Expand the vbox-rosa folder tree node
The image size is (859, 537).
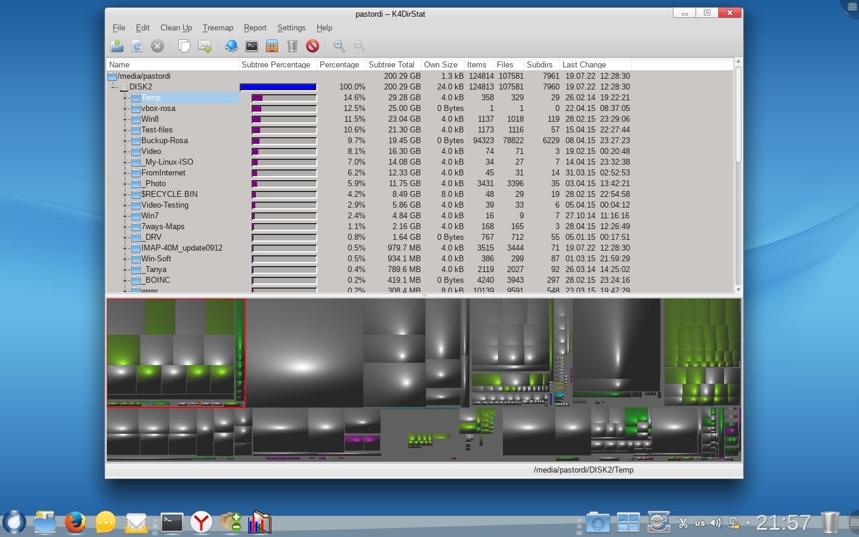coord(126,109)
